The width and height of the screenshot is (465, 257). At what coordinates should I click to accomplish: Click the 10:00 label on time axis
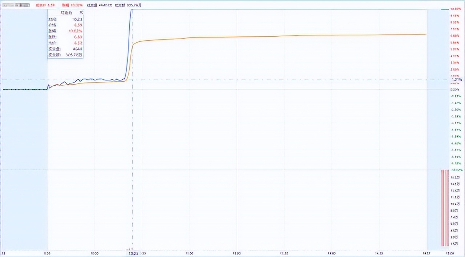tap(94, 253)
